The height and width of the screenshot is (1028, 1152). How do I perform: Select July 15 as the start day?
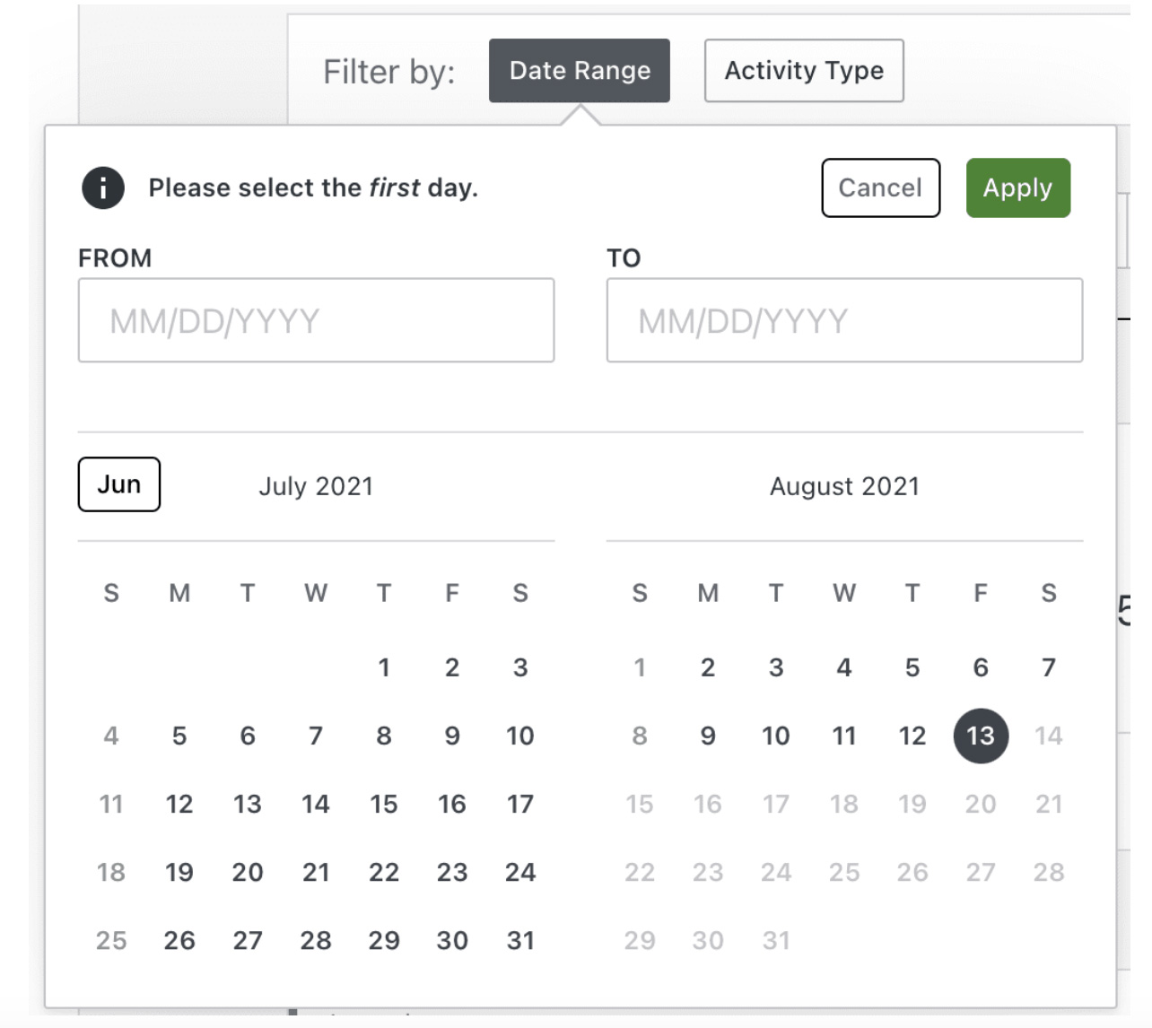click(384, 804)
